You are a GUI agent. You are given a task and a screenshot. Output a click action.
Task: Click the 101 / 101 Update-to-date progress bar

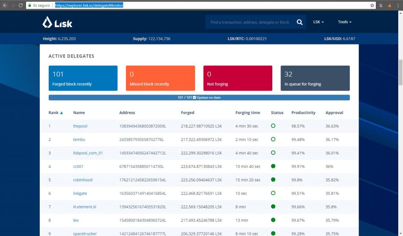point(199,98)
